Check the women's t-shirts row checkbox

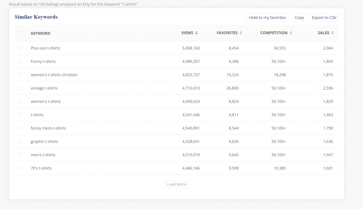[21, 101]
